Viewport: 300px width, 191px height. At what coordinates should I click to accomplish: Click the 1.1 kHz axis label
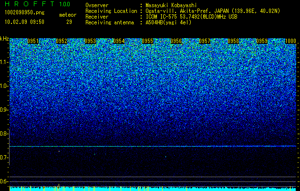3,62
